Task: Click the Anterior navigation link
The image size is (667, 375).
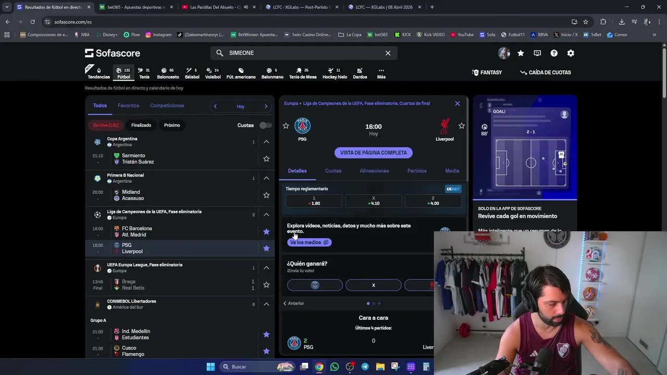Action: [x=293, y=303]
